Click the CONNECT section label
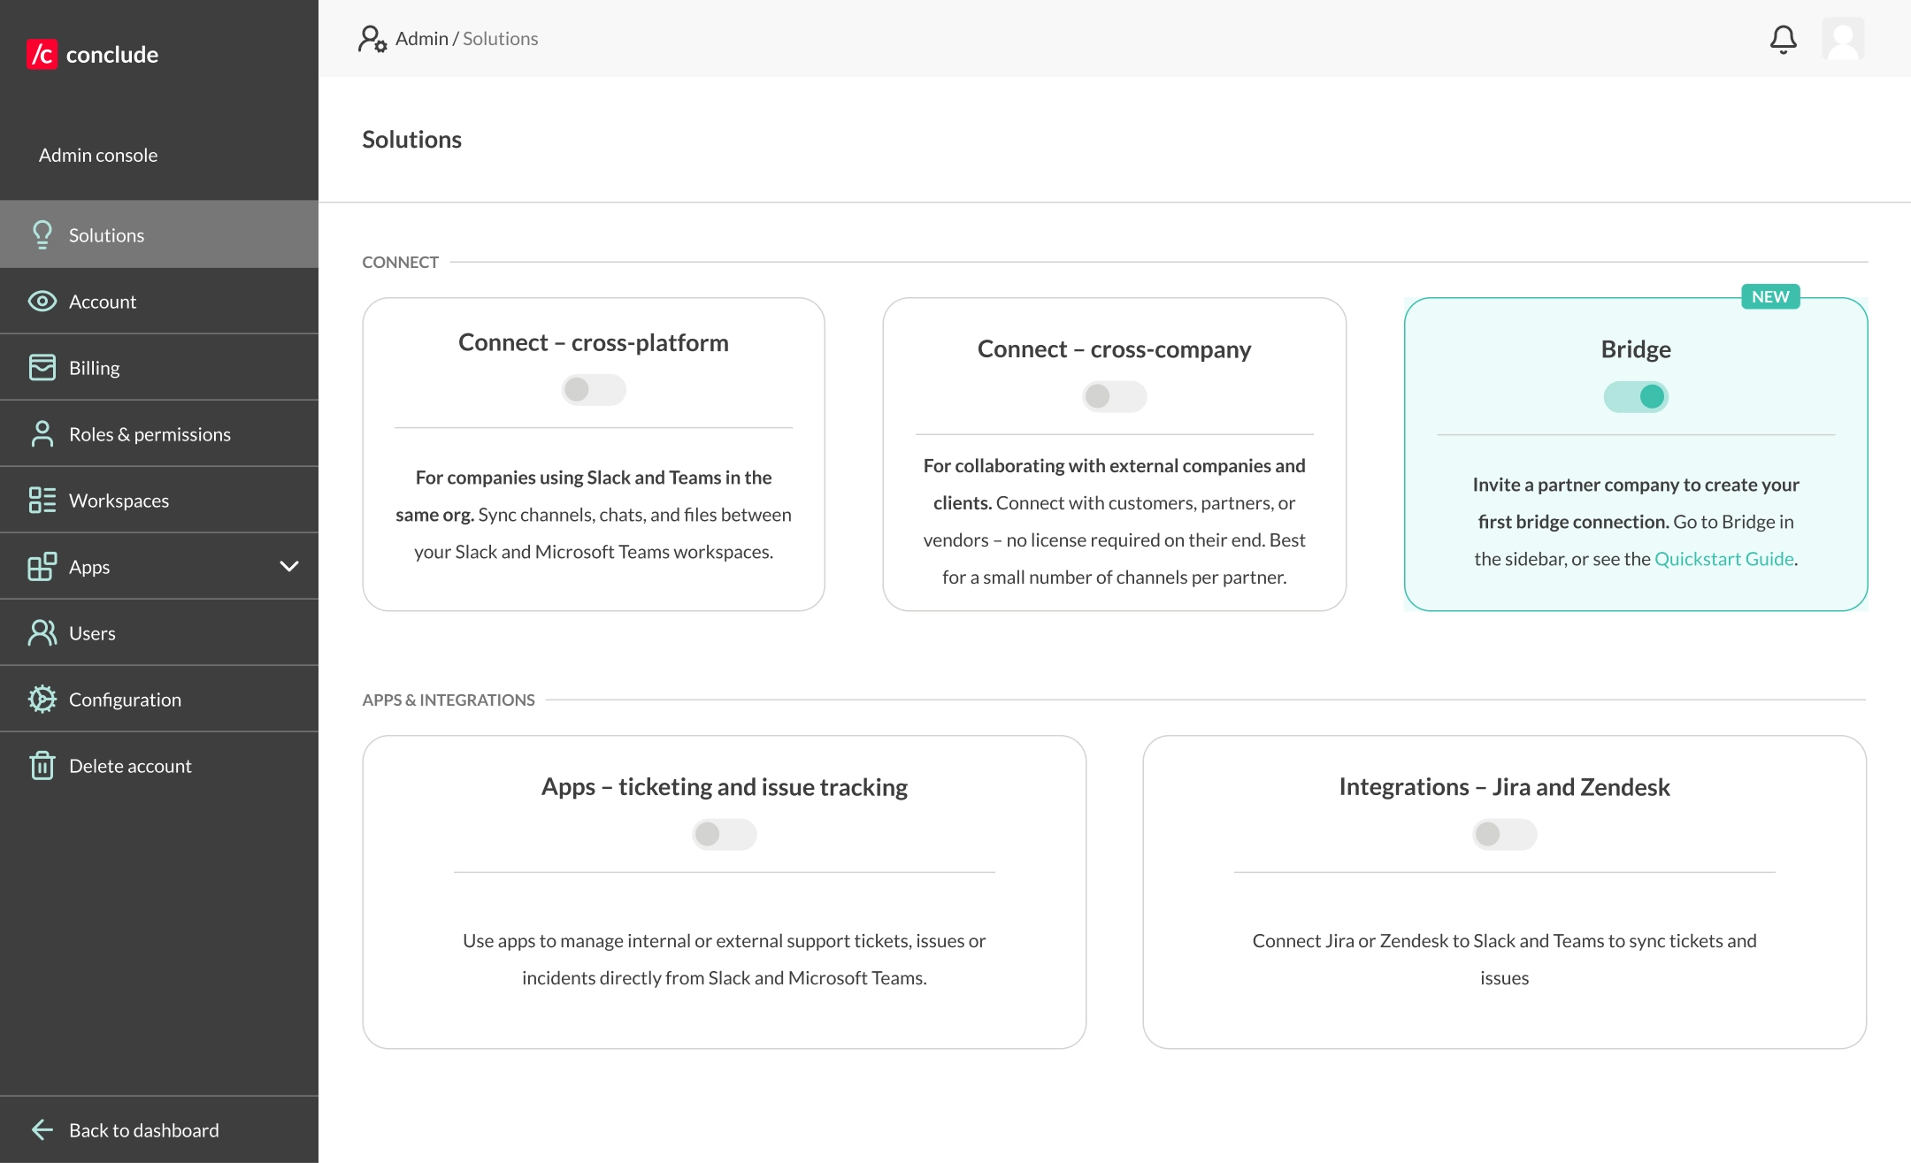This screenshot has width=1911, height=1163. [x=400, y=262]
